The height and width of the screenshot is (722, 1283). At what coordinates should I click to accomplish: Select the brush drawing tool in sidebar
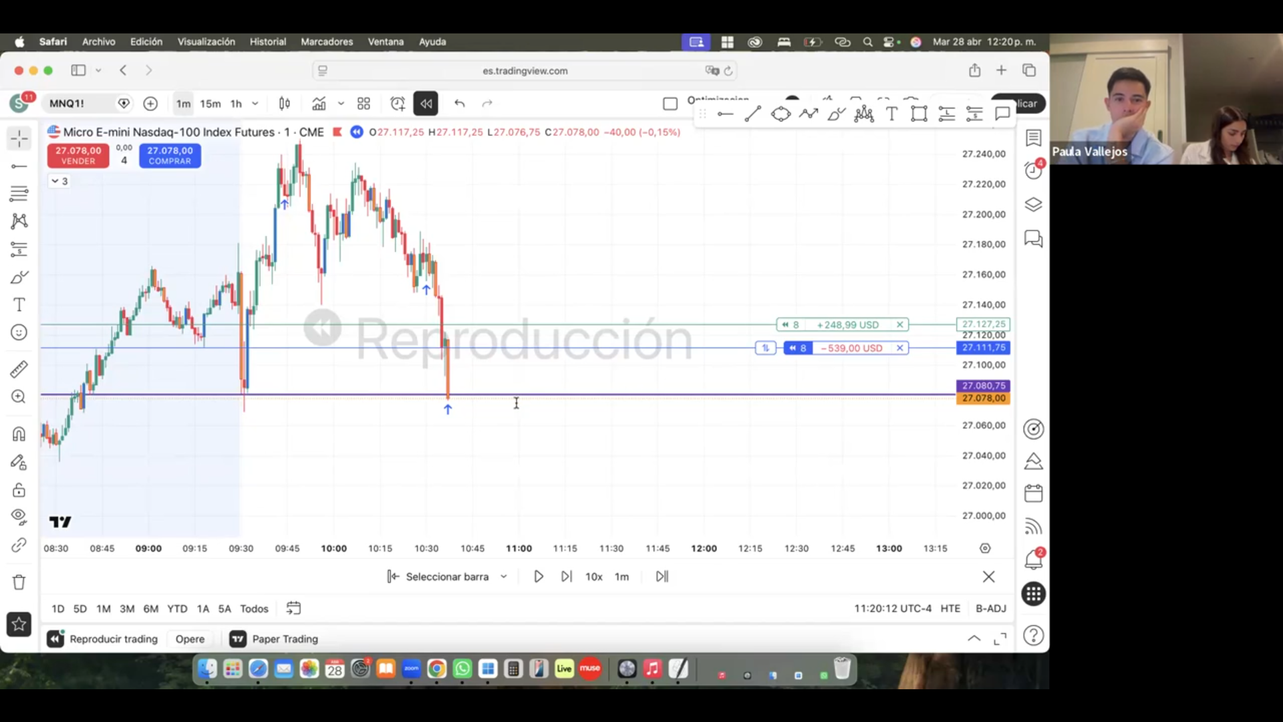pyautogui.click(x=19, y=277)
